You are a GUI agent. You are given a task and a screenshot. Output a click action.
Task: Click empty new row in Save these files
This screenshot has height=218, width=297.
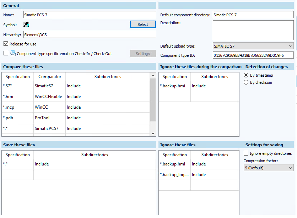coord(79,174)
